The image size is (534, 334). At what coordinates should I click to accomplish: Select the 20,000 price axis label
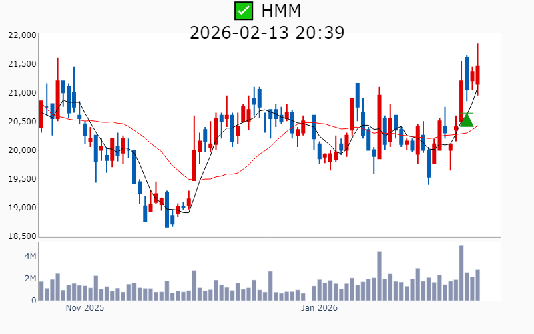click(x=22, y=150)
